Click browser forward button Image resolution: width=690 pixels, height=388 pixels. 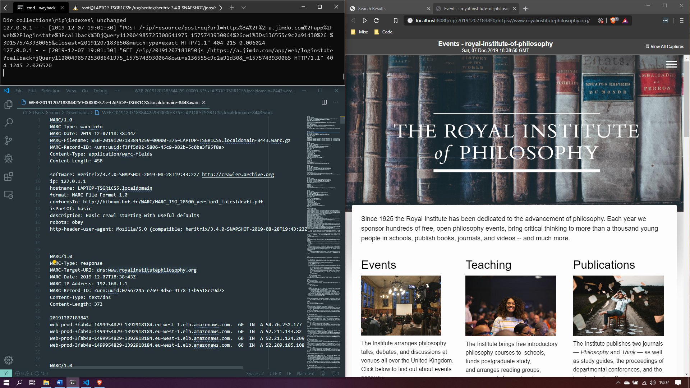(364, 20)
